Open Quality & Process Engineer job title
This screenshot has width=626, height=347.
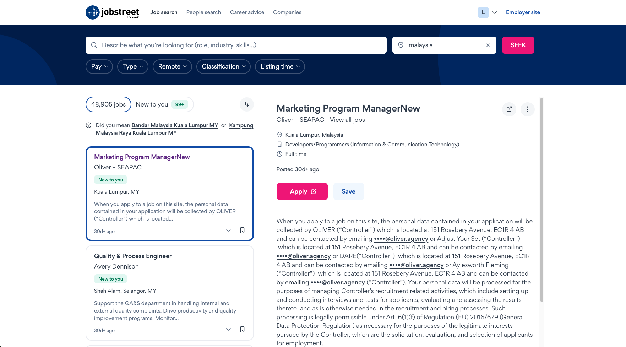(x=133, y=256)
